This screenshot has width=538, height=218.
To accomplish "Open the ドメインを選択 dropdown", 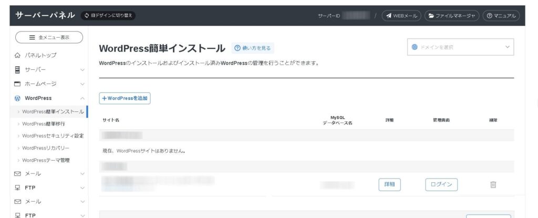I will (460, 47).
